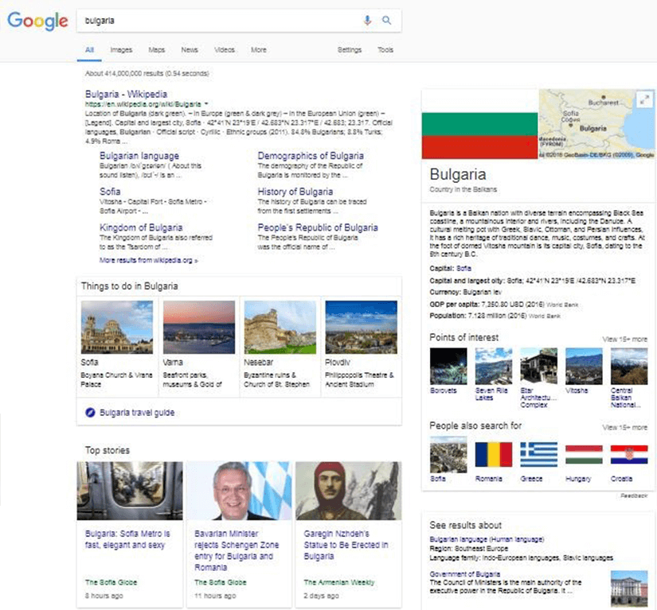Image resolution: width=657 pixels, height=610 pixels.
Task: Click the compass icon beside Bulgaria travel guide
Action: (90, 413)
